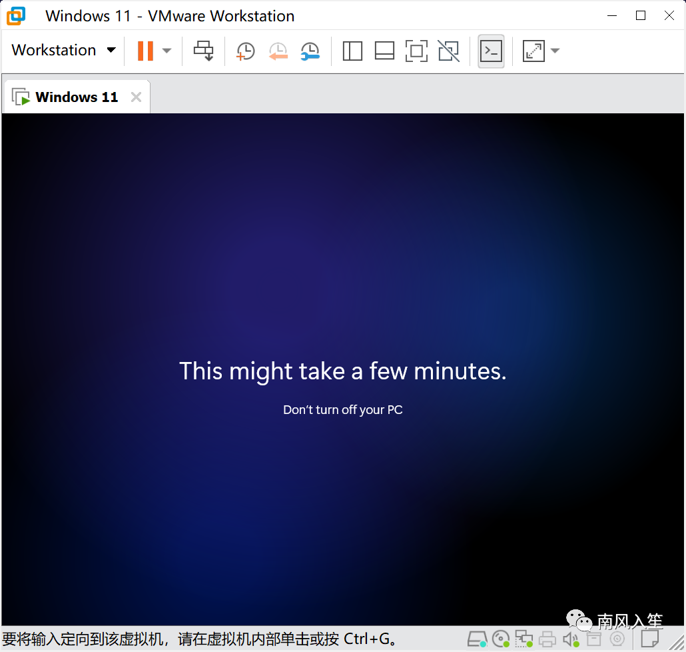Open power options dropdown next to pause

click(167, 51)
